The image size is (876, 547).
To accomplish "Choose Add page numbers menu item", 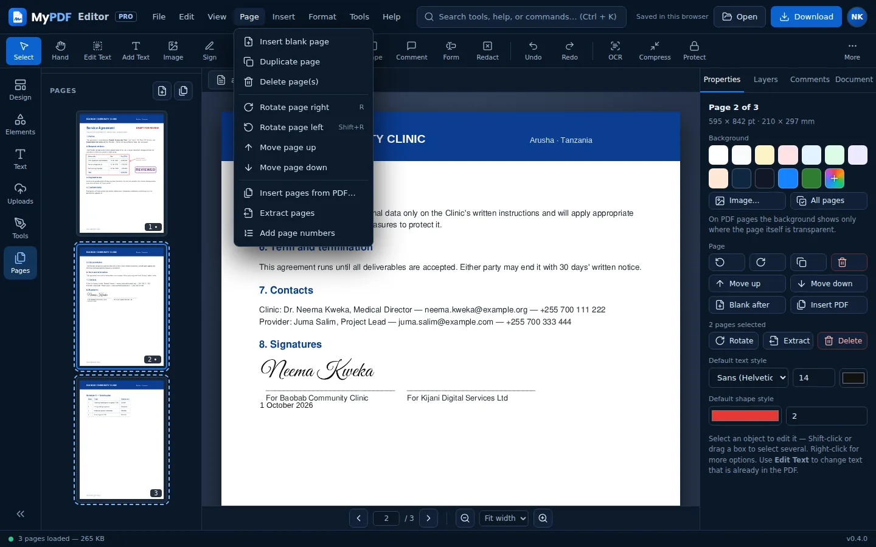I will coord(304,233).
